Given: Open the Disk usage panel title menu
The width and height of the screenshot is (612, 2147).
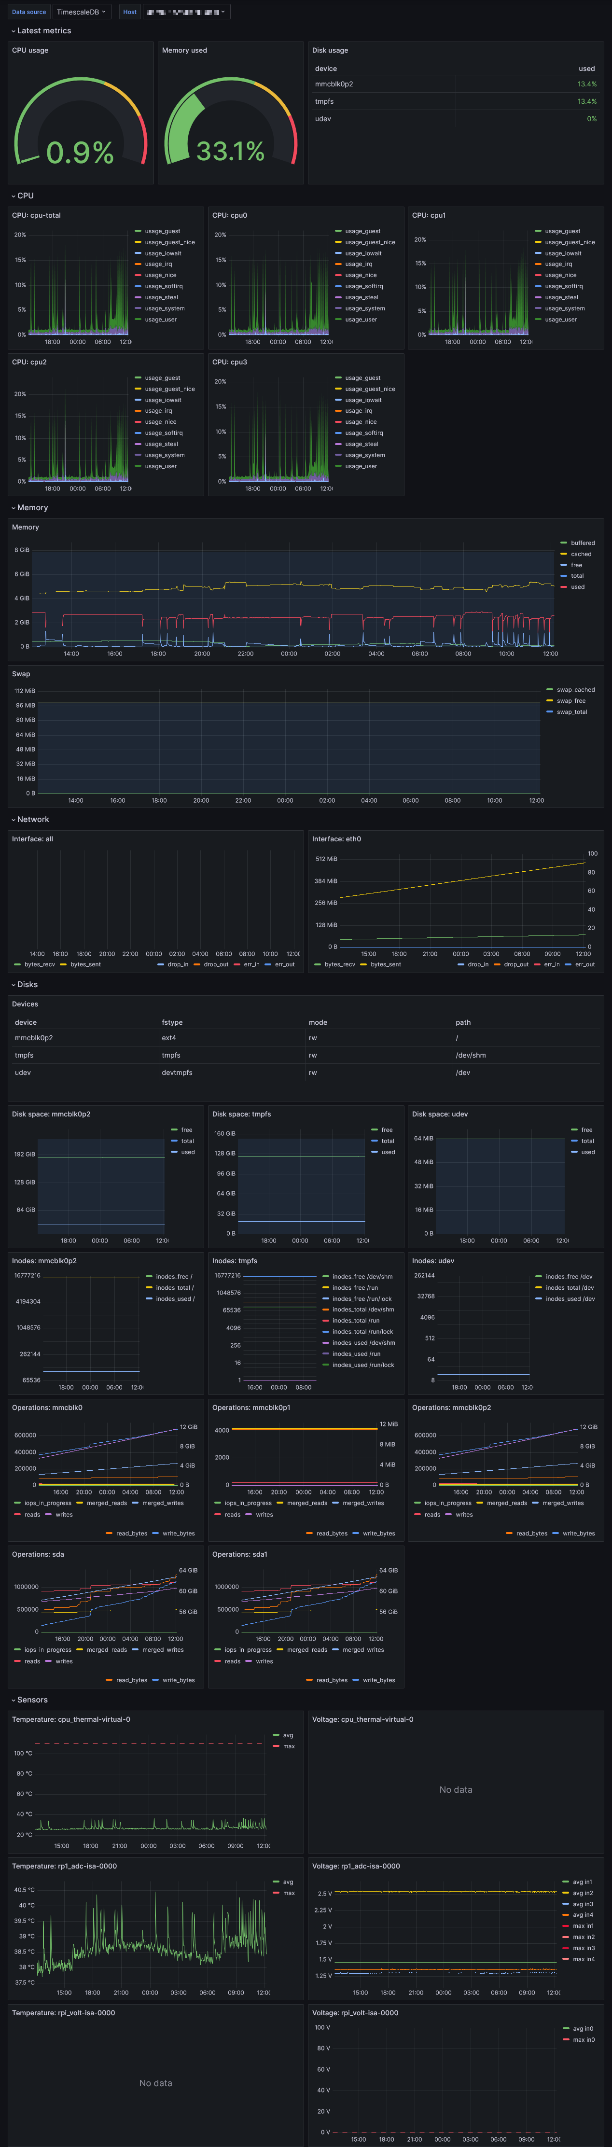Looking at the screenshot, I should click(330, 50).
